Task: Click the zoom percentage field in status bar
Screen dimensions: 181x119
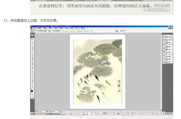Action: click(x=37, y=111)
